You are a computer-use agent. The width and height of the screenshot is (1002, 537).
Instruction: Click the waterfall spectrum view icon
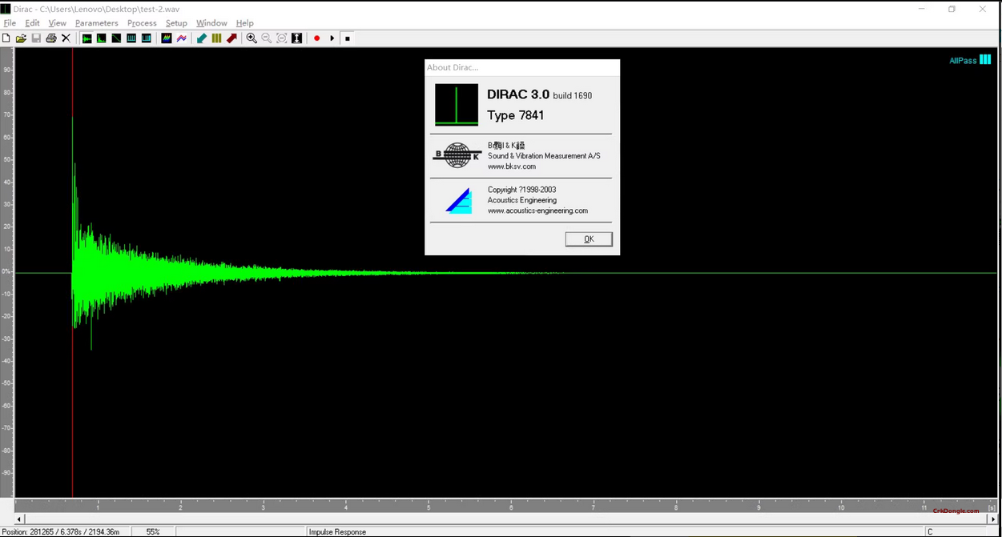[167, 38]
